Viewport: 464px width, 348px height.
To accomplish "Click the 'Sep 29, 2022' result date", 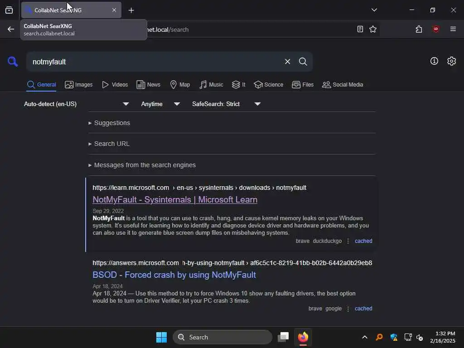I will [x=108, y=211].
